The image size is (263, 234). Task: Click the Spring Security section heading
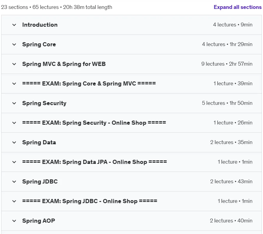(44, 103)
